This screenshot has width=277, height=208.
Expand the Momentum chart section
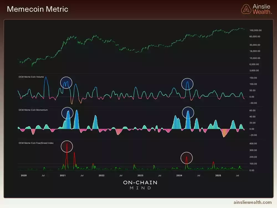[x=130, y=122]
